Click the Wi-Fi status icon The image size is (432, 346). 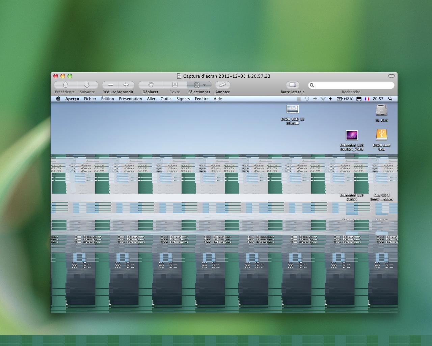[323, 99]
